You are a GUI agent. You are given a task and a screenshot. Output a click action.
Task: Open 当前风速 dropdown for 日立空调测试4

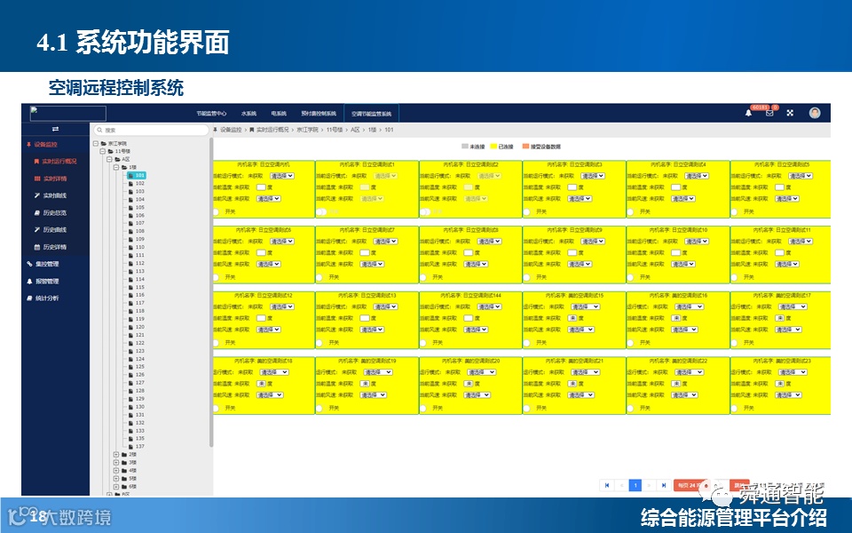(683, 198)
